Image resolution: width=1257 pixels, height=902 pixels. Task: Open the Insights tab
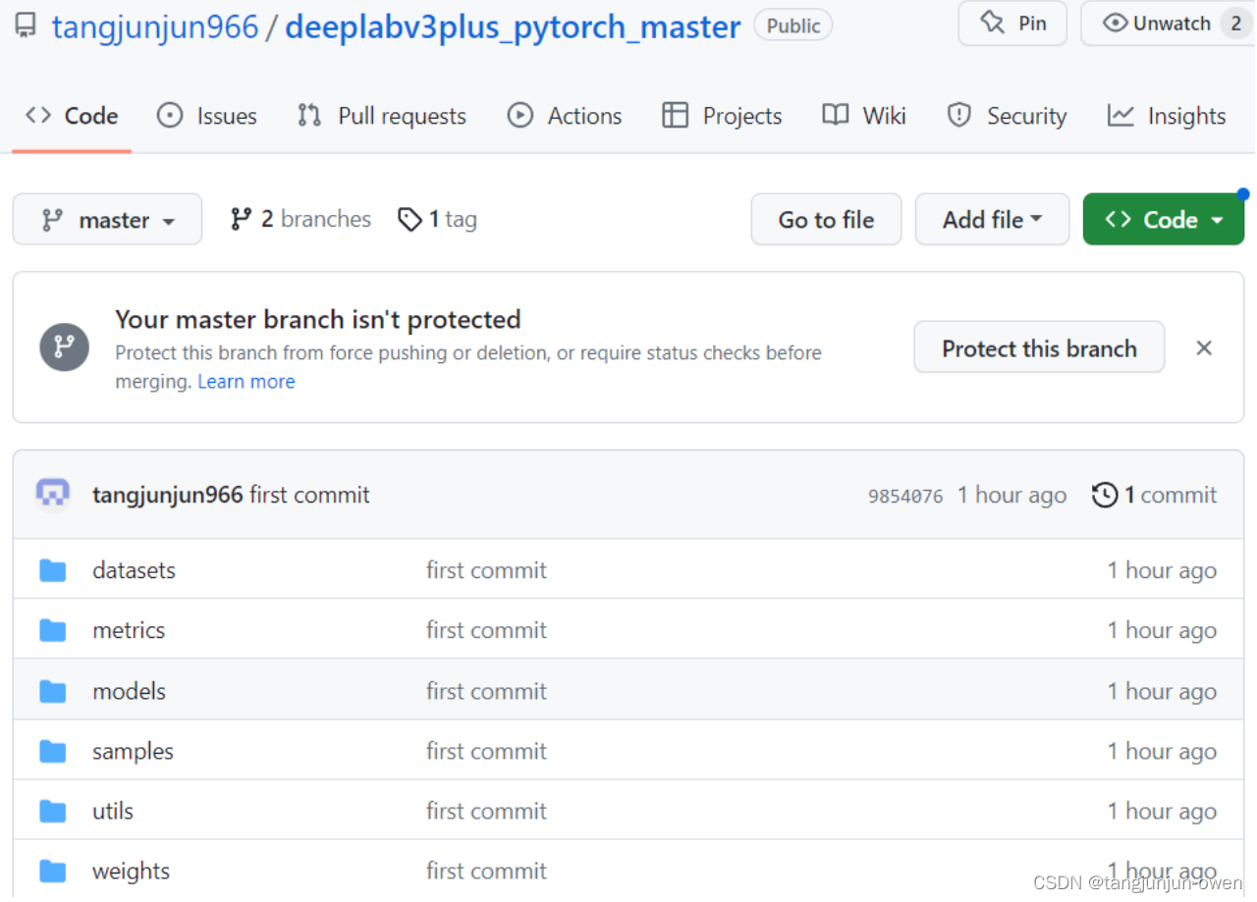[1167, 116]
